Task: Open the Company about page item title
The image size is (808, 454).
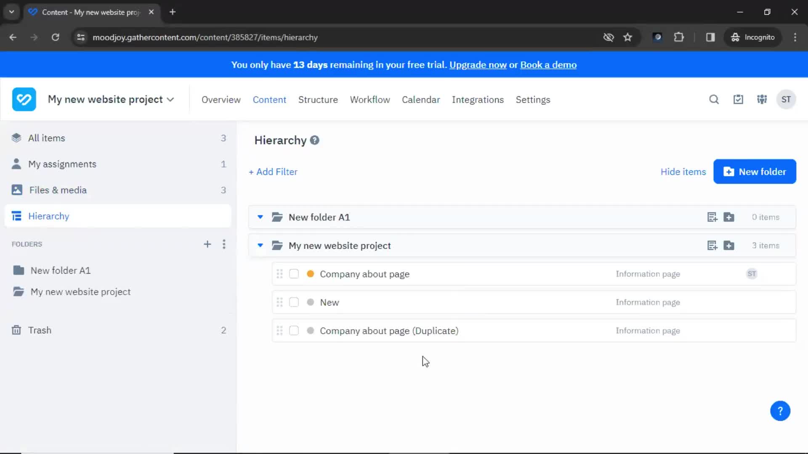Action: [x=364, y=274]
